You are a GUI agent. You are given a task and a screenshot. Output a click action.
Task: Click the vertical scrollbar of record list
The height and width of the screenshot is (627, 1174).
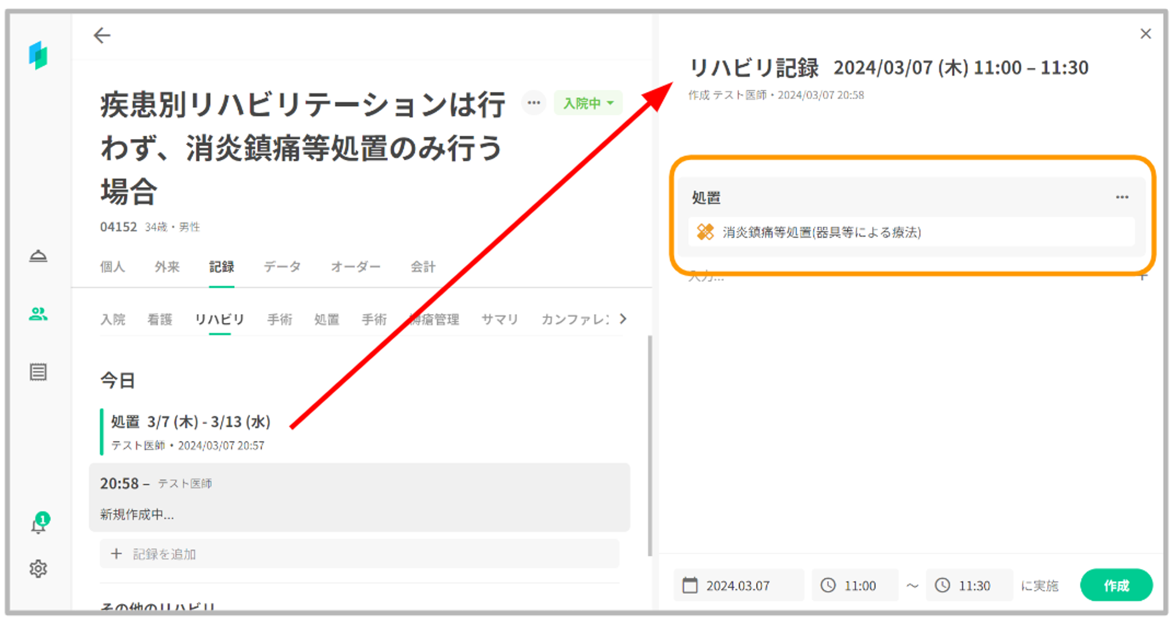click(650, 445)
